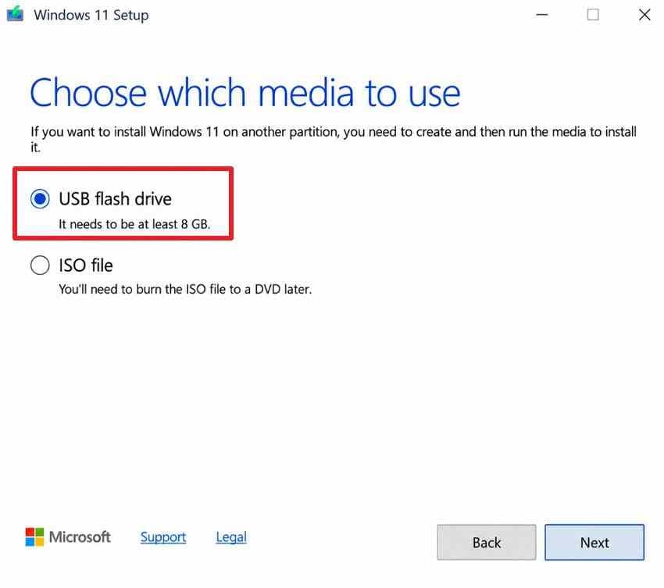
Task: Click the 'Choose which media to use' heading
Action: coord(245,93)
